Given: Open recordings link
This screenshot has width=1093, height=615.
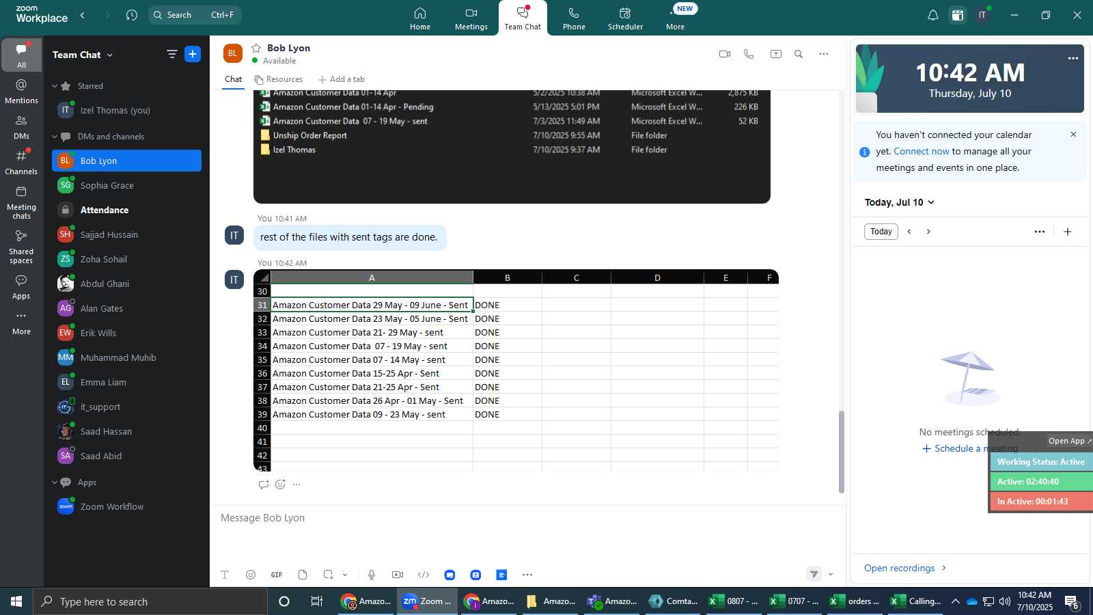Looking at the screenshot, I should (905, 568).
